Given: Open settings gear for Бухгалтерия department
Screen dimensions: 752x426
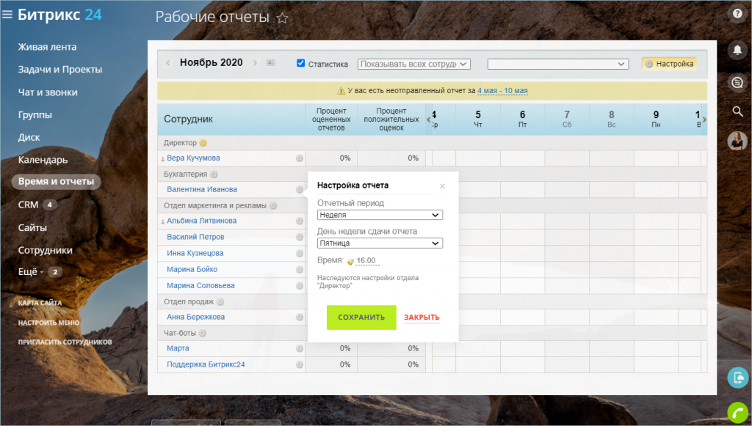Looking at the screenshot, I should point(214,175).
